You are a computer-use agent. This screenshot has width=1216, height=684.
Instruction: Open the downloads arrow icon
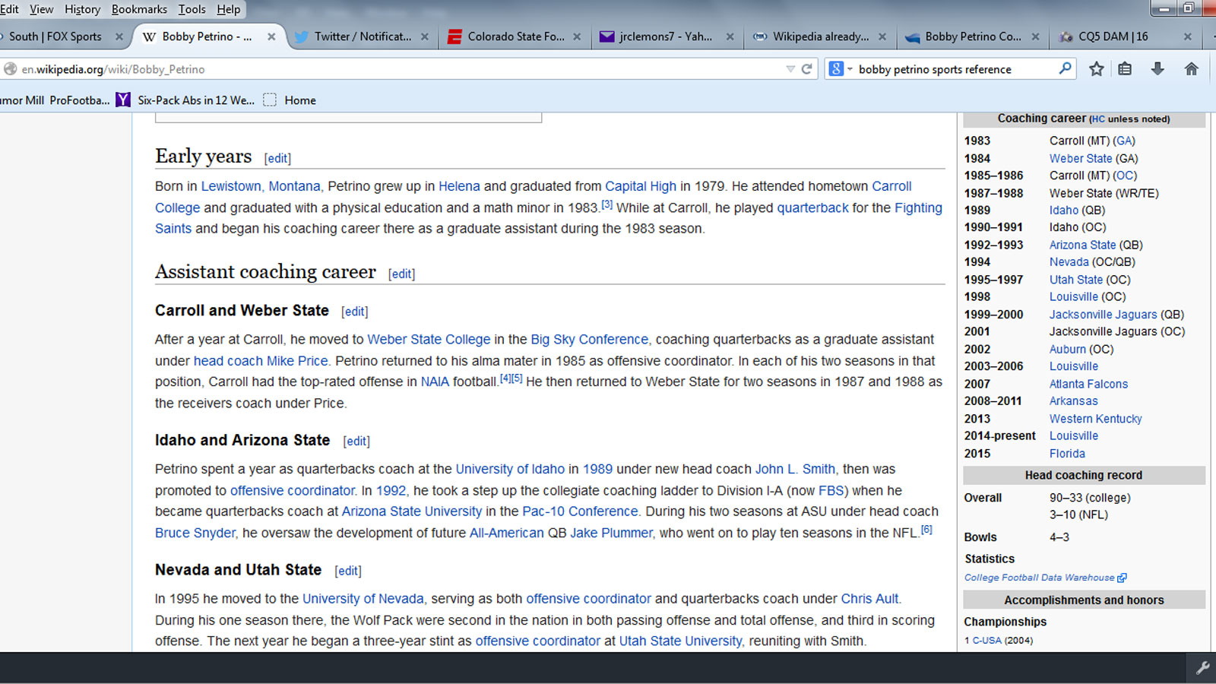click(x=1157, y=69)
